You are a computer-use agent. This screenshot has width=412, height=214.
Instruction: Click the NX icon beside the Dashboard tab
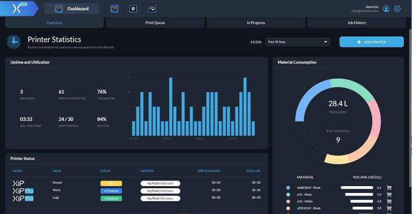point(115,9)
